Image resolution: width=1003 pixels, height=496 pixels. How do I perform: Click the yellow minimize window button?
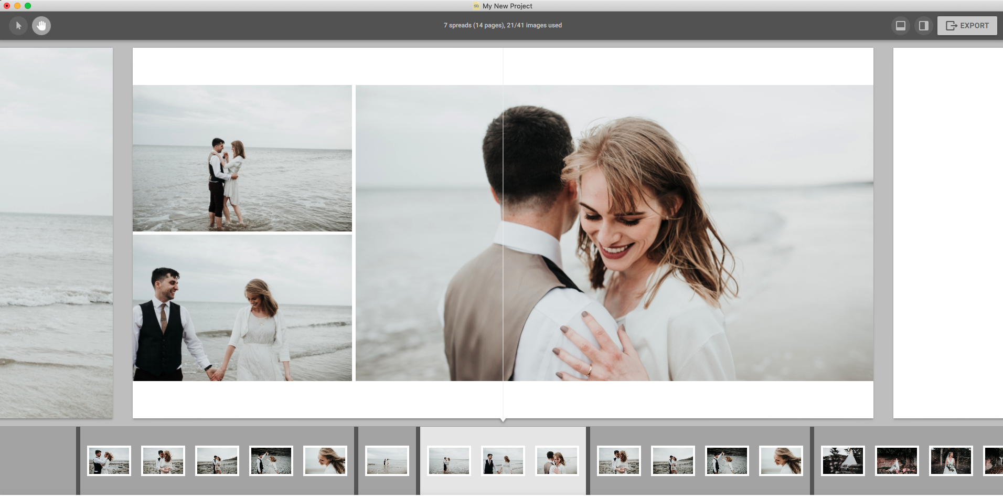pos(17,6)
